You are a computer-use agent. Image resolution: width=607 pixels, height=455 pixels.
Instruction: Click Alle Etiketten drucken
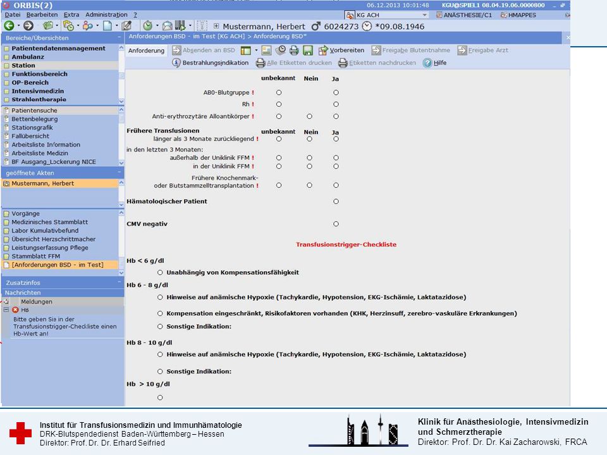click(294, 63)
